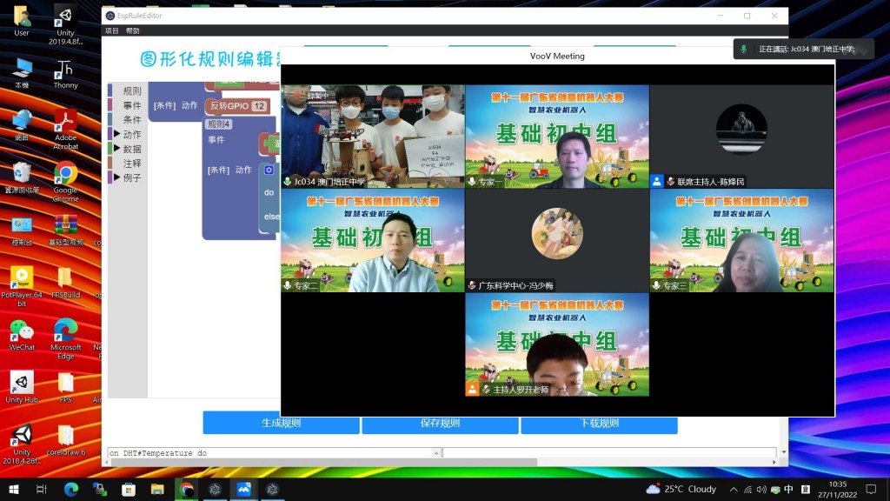Image resolution: width=890 pixels, height=501 pixels.
Task: Launch WeChat from the desktop
Action: point(22,335)
